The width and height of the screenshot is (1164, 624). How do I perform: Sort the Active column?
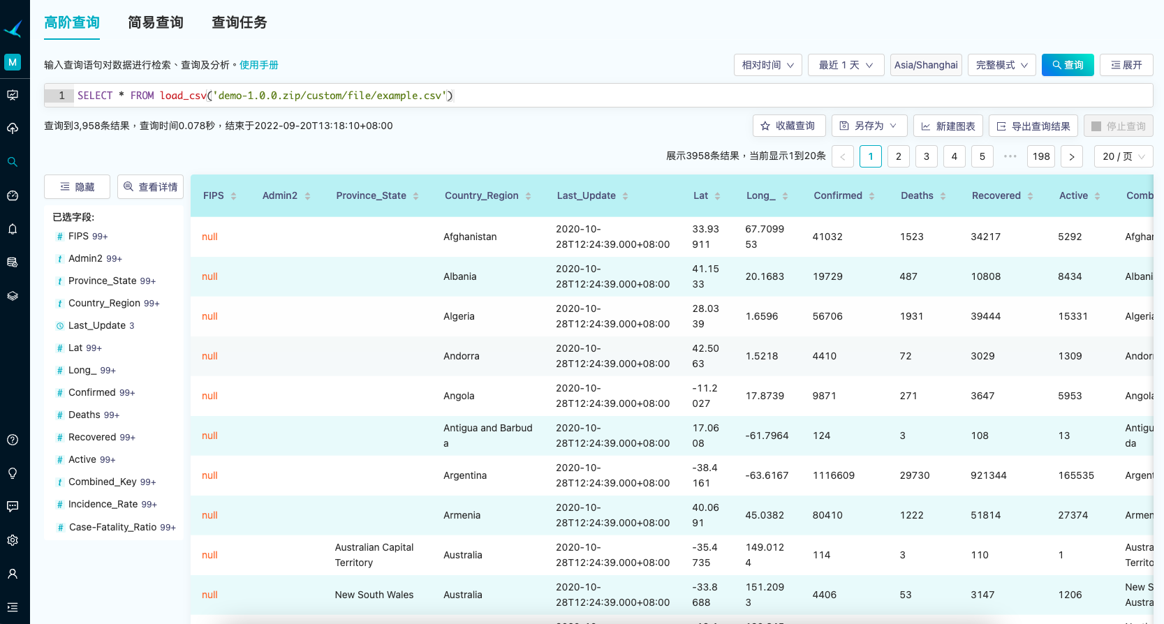click(1097, 196)
